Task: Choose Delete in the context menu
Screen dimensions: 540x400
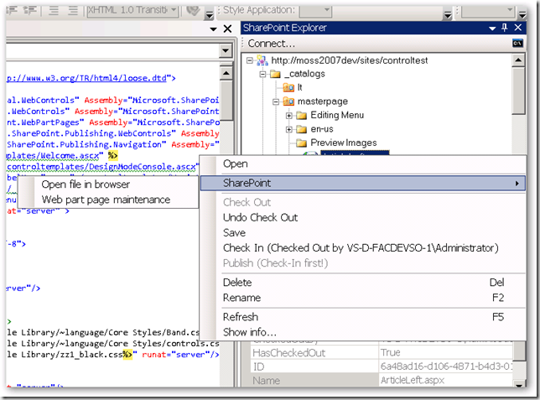Action: [363, 282]
